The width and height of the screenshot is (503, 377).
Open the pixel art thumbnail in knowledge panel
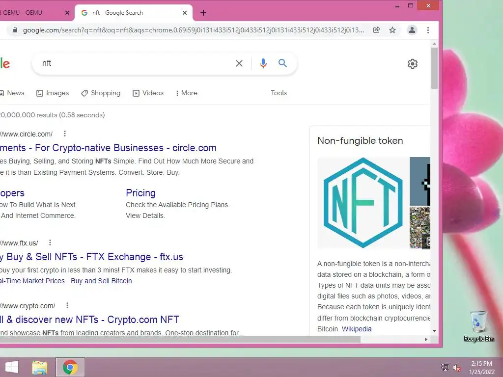[420, 181]
